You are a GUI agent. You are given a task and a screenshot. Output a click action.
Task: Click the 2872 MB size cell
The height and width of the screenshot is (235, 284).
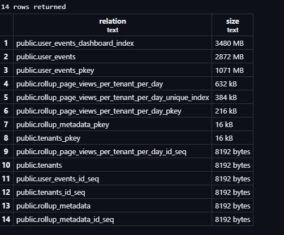coord(233,56)
